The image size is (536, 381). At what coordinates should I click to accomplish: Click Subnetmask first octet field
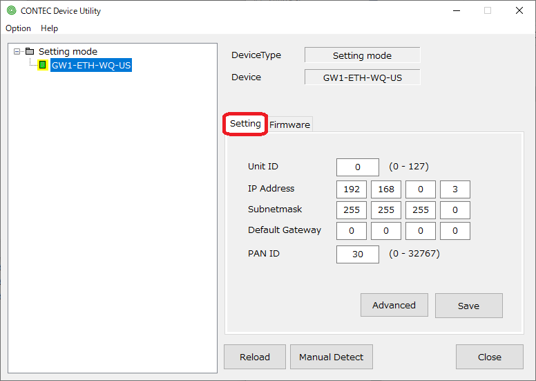coord(352,210)
